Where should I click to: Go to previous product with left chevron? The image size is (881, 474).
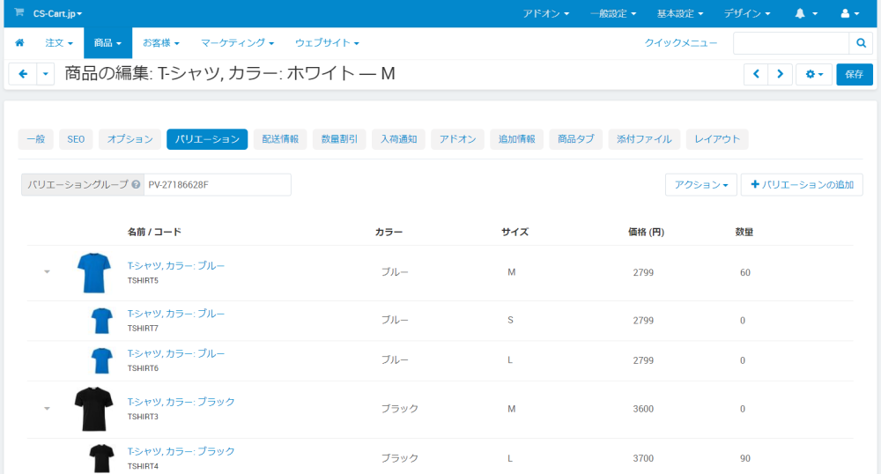click(x=756, y=74)
